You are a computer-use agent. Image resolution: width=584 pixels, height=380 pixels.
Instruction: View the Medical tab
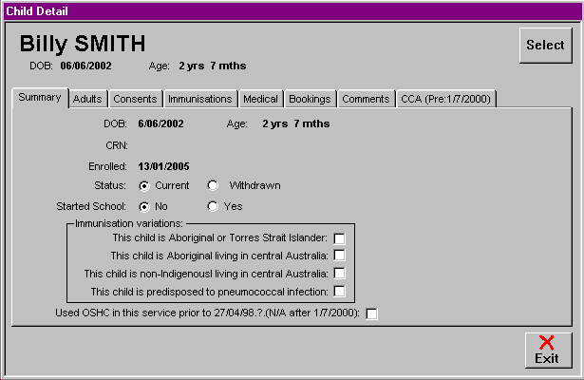[x=260, y=99]
